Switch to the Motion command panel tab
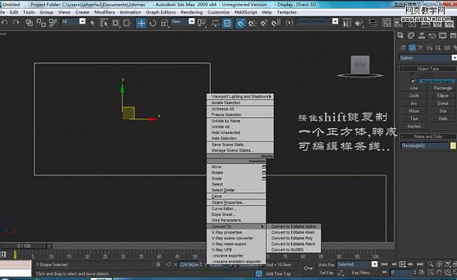Viewport: 457px width, 280px height. (432, 36)
